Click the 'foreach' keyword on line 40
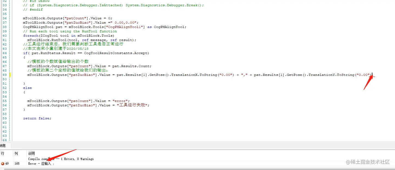The height and width of the screenshot is (170, 395). tap(31, 36)
